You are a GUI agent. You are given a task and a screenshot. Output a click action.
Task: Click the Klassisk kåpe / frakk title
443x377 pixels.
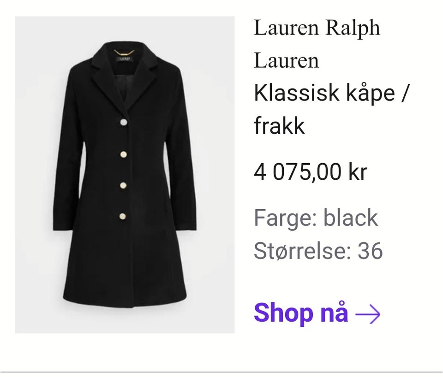[331, 109]
